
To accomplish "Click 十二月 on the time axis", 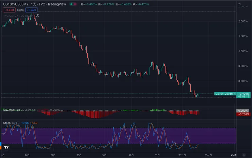I will coord(208,155).
